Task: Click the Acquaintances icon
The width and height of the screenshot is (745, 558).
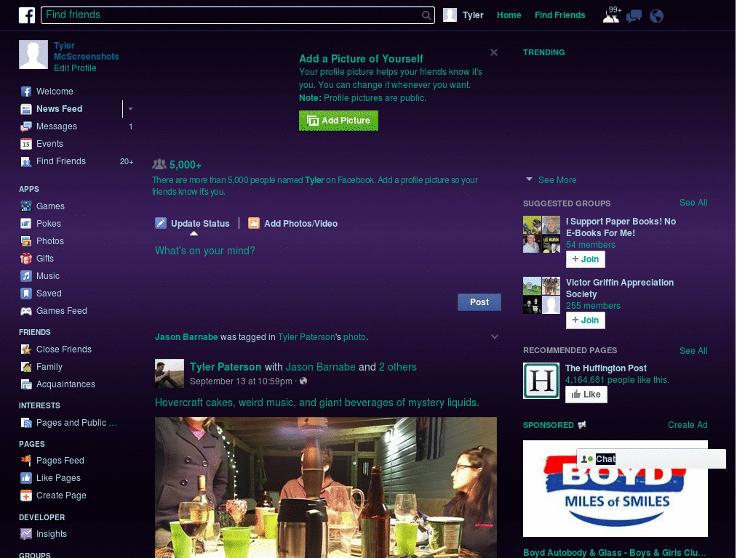Action: 26,384
